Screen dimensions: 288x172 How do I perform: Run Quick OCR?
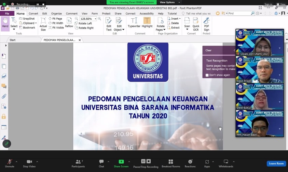[x=196, y=24]
